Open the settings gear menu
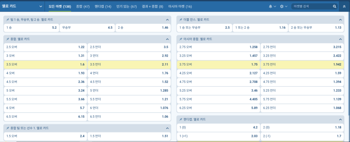 pyautogui.click(x=282, y=6)
